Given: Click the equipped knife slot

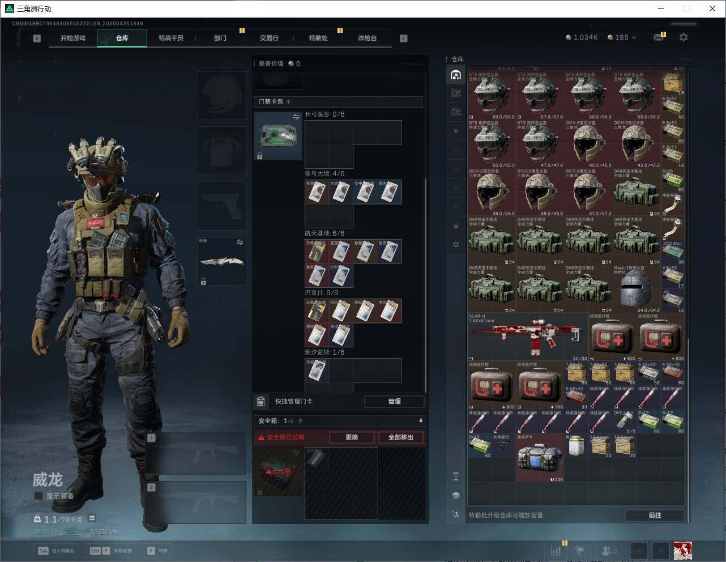Looking at the screenshot, I should pyautogui.click(x=221, y=261).
